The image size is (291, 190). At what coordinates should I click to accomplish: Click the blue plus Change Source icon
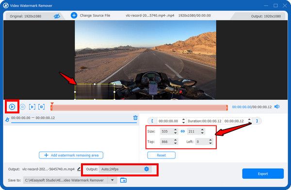[74, 15]
